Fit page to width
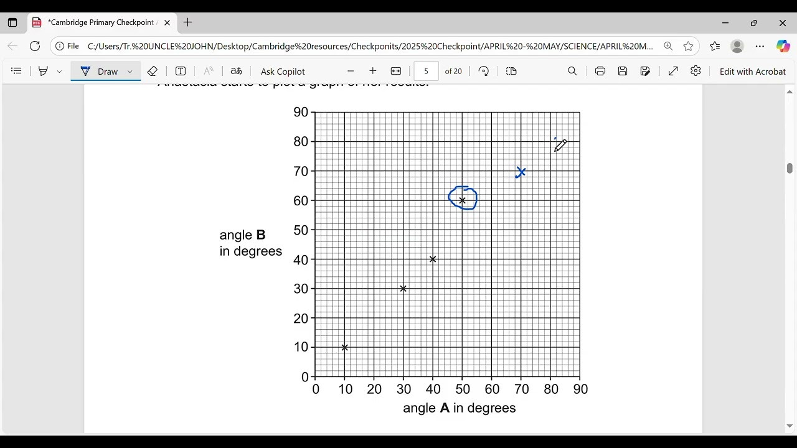797x448 pixels. [x=396, y=72]
